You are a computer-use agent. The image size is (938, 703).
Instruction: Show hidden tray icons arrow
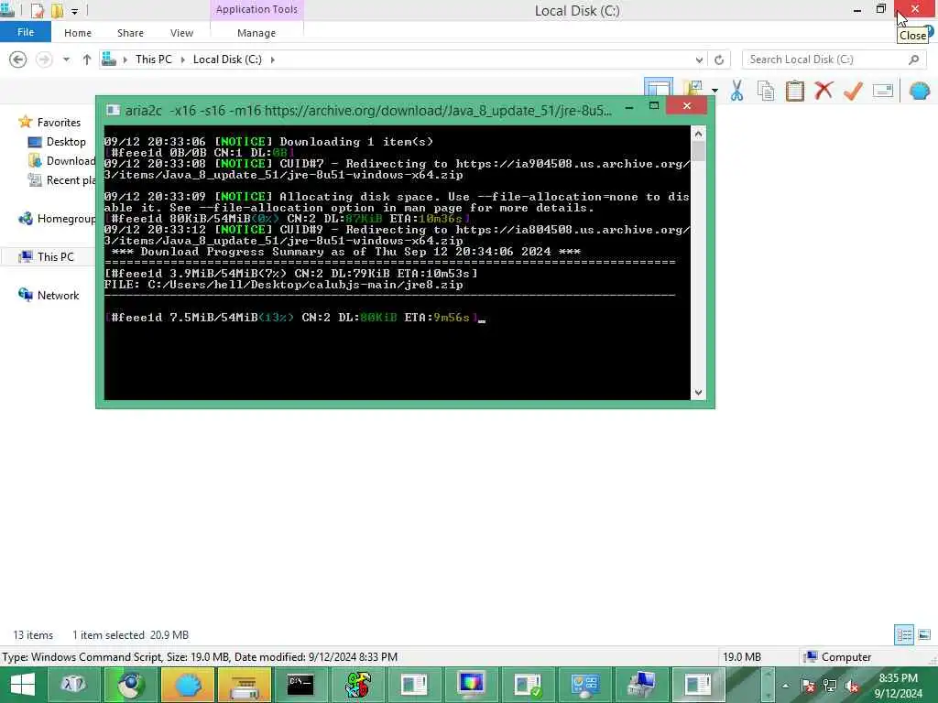coord(785,686)
